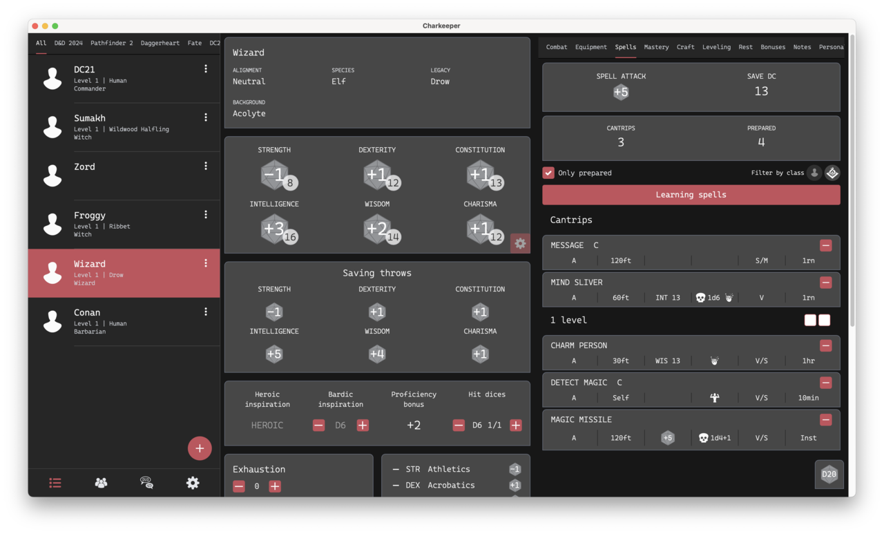884x534 pixels.
Task: Filter characters by Daggerheart tab
Action: pyautogui.click(x=160, y=43)
